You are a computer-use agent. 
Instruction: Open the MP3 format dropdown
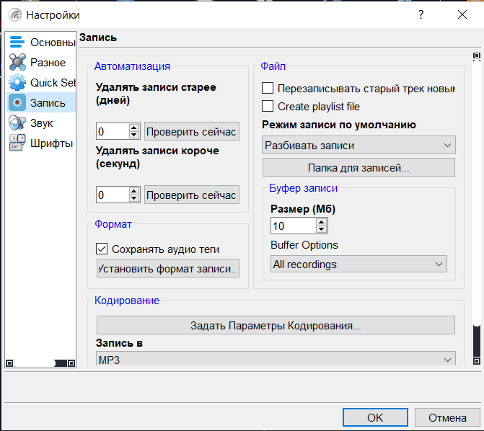[276, 359]
